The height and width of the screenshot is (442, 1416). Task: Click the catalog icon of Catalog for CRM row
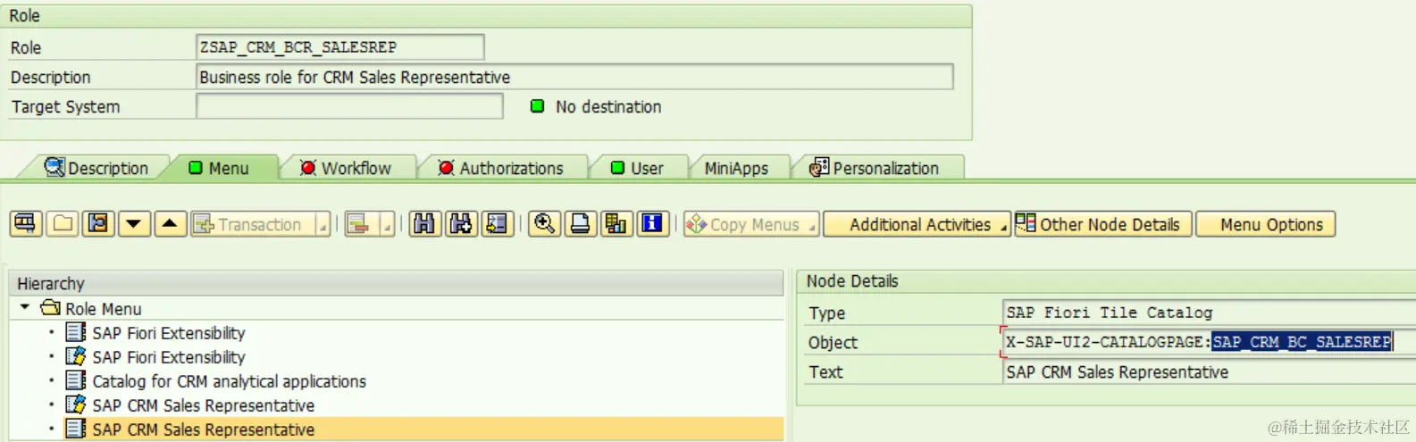[x=76, y=381]
